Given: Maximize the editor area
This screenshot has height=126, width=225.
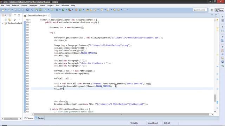Looking at the screenshot, I should (216, 15).
